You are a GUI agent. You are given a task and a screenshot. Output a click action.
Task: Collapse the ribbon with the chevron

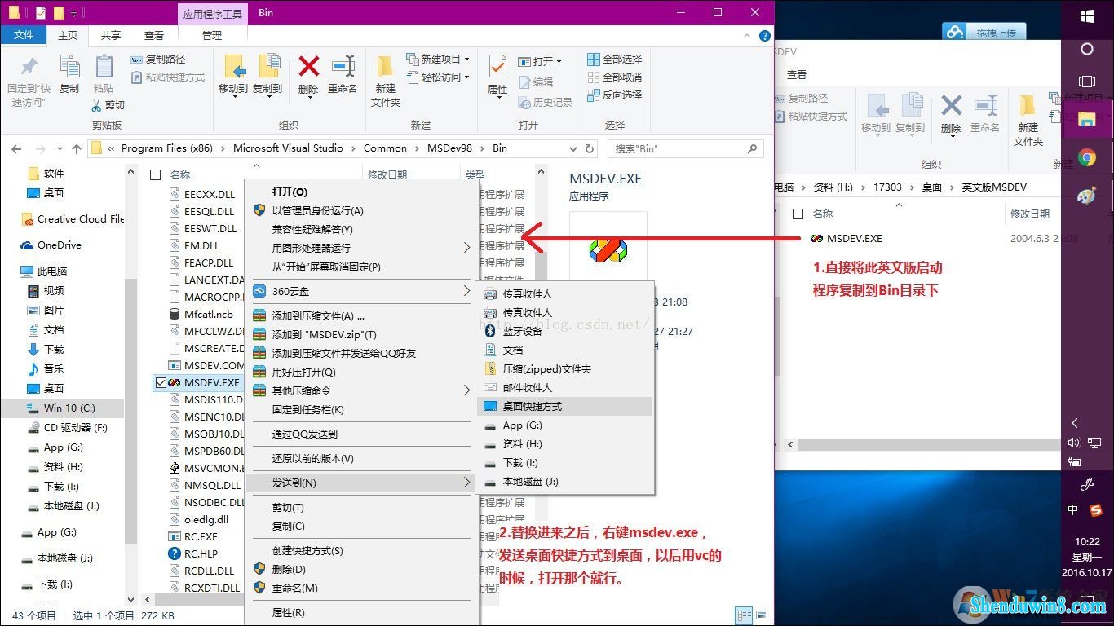pos(745,36)
